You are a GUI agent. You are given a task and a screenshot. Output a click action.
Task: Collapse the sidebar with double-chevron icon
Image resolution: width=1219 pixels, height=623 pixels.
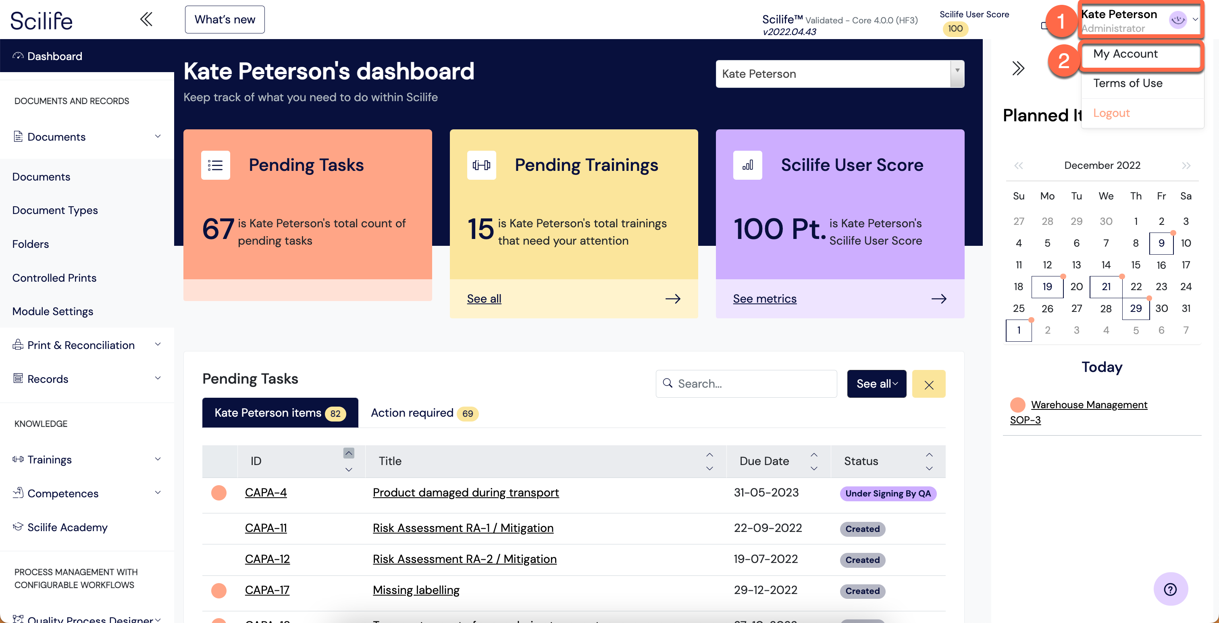pos(146,19)
